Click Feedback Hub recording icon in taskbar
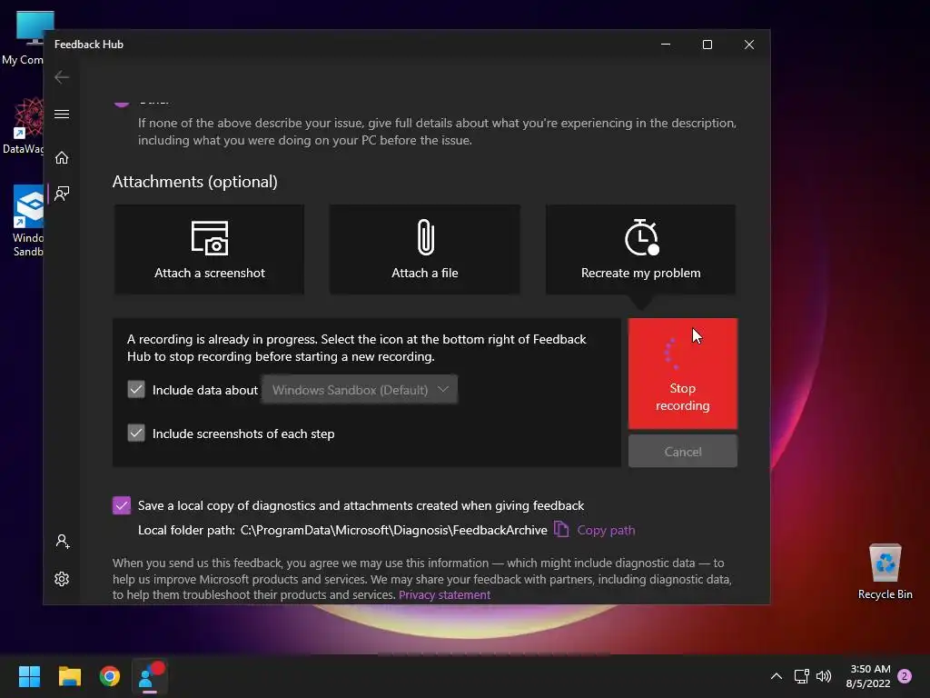The height and width of the screenshot is (698, 930). (x=150, y=676)
